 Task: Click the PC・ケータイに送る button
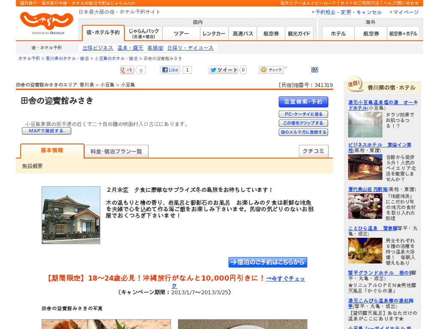303,114
